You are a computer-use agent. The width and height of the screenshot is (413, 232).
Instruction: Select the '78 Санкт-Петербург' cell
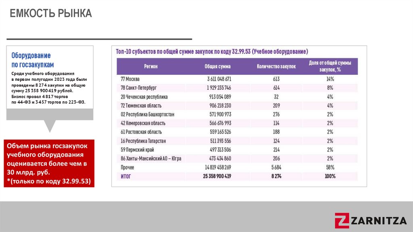[139, 88]
